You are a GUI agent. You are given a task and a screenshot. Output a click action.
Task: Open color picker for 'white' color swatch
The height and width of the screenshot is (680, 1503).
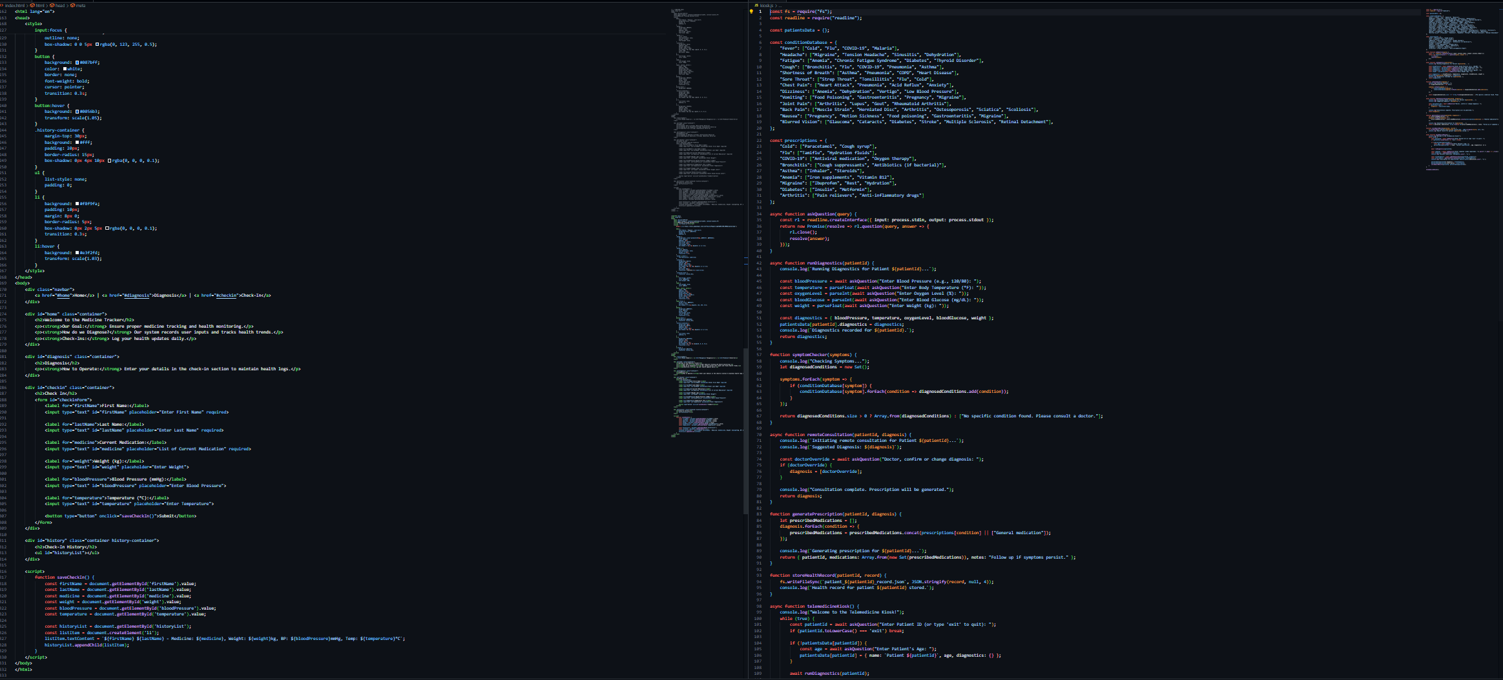[65, 69]
